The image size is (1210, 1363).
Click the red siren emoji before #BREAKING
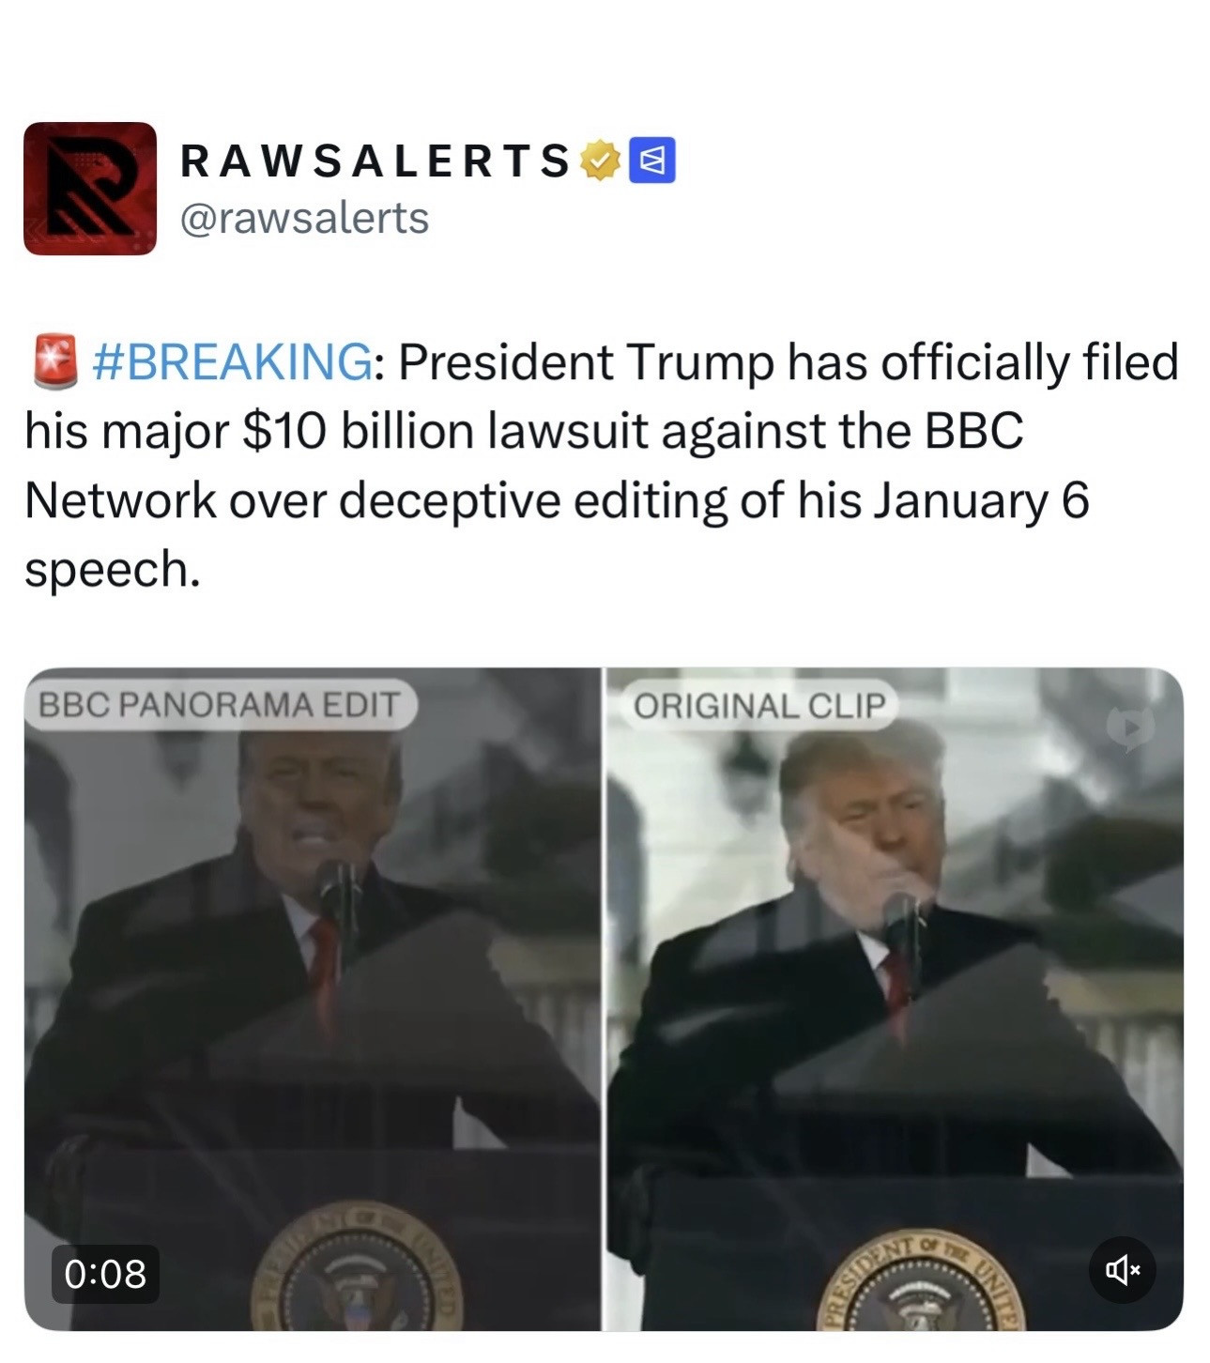pos(55,361)
